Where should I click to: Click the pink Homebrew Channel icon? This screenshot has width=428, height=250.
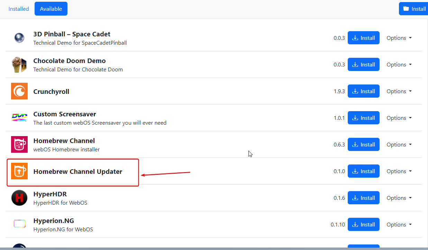(x=19, y=145)
